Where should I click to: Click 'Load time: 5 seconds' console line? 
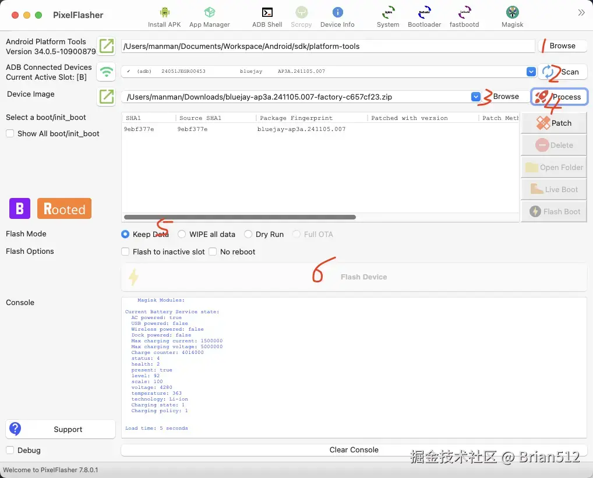157,428
